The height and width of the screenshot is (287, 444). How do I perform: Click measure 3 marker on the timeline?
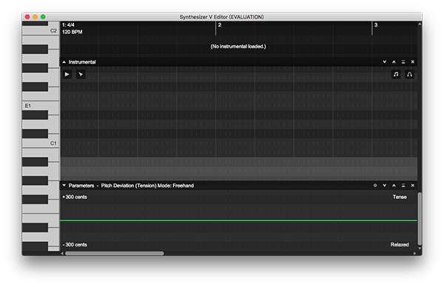[376, 25]
